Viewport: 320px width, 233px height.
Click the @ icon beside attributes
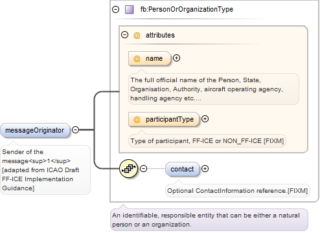pyautogui.click(x=137, y=35)
